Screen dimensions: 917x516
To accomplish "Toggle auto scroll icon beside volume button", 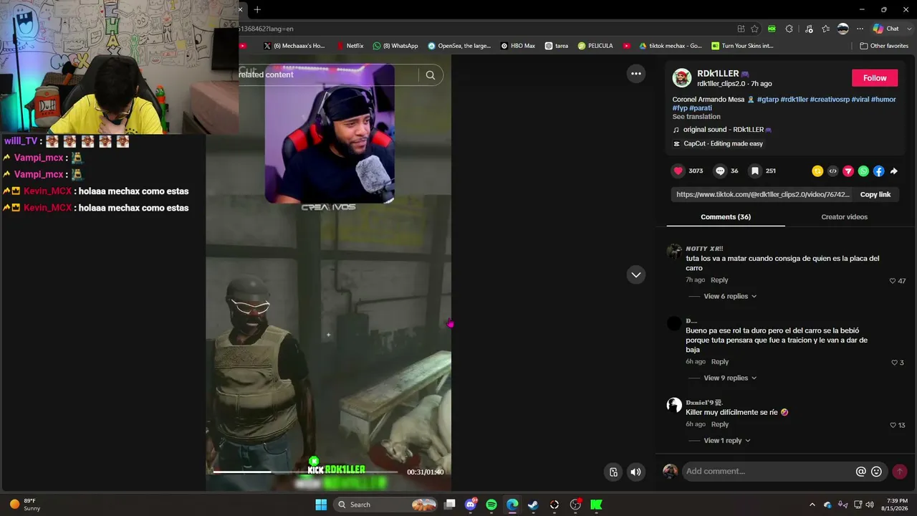I will 613,472.
